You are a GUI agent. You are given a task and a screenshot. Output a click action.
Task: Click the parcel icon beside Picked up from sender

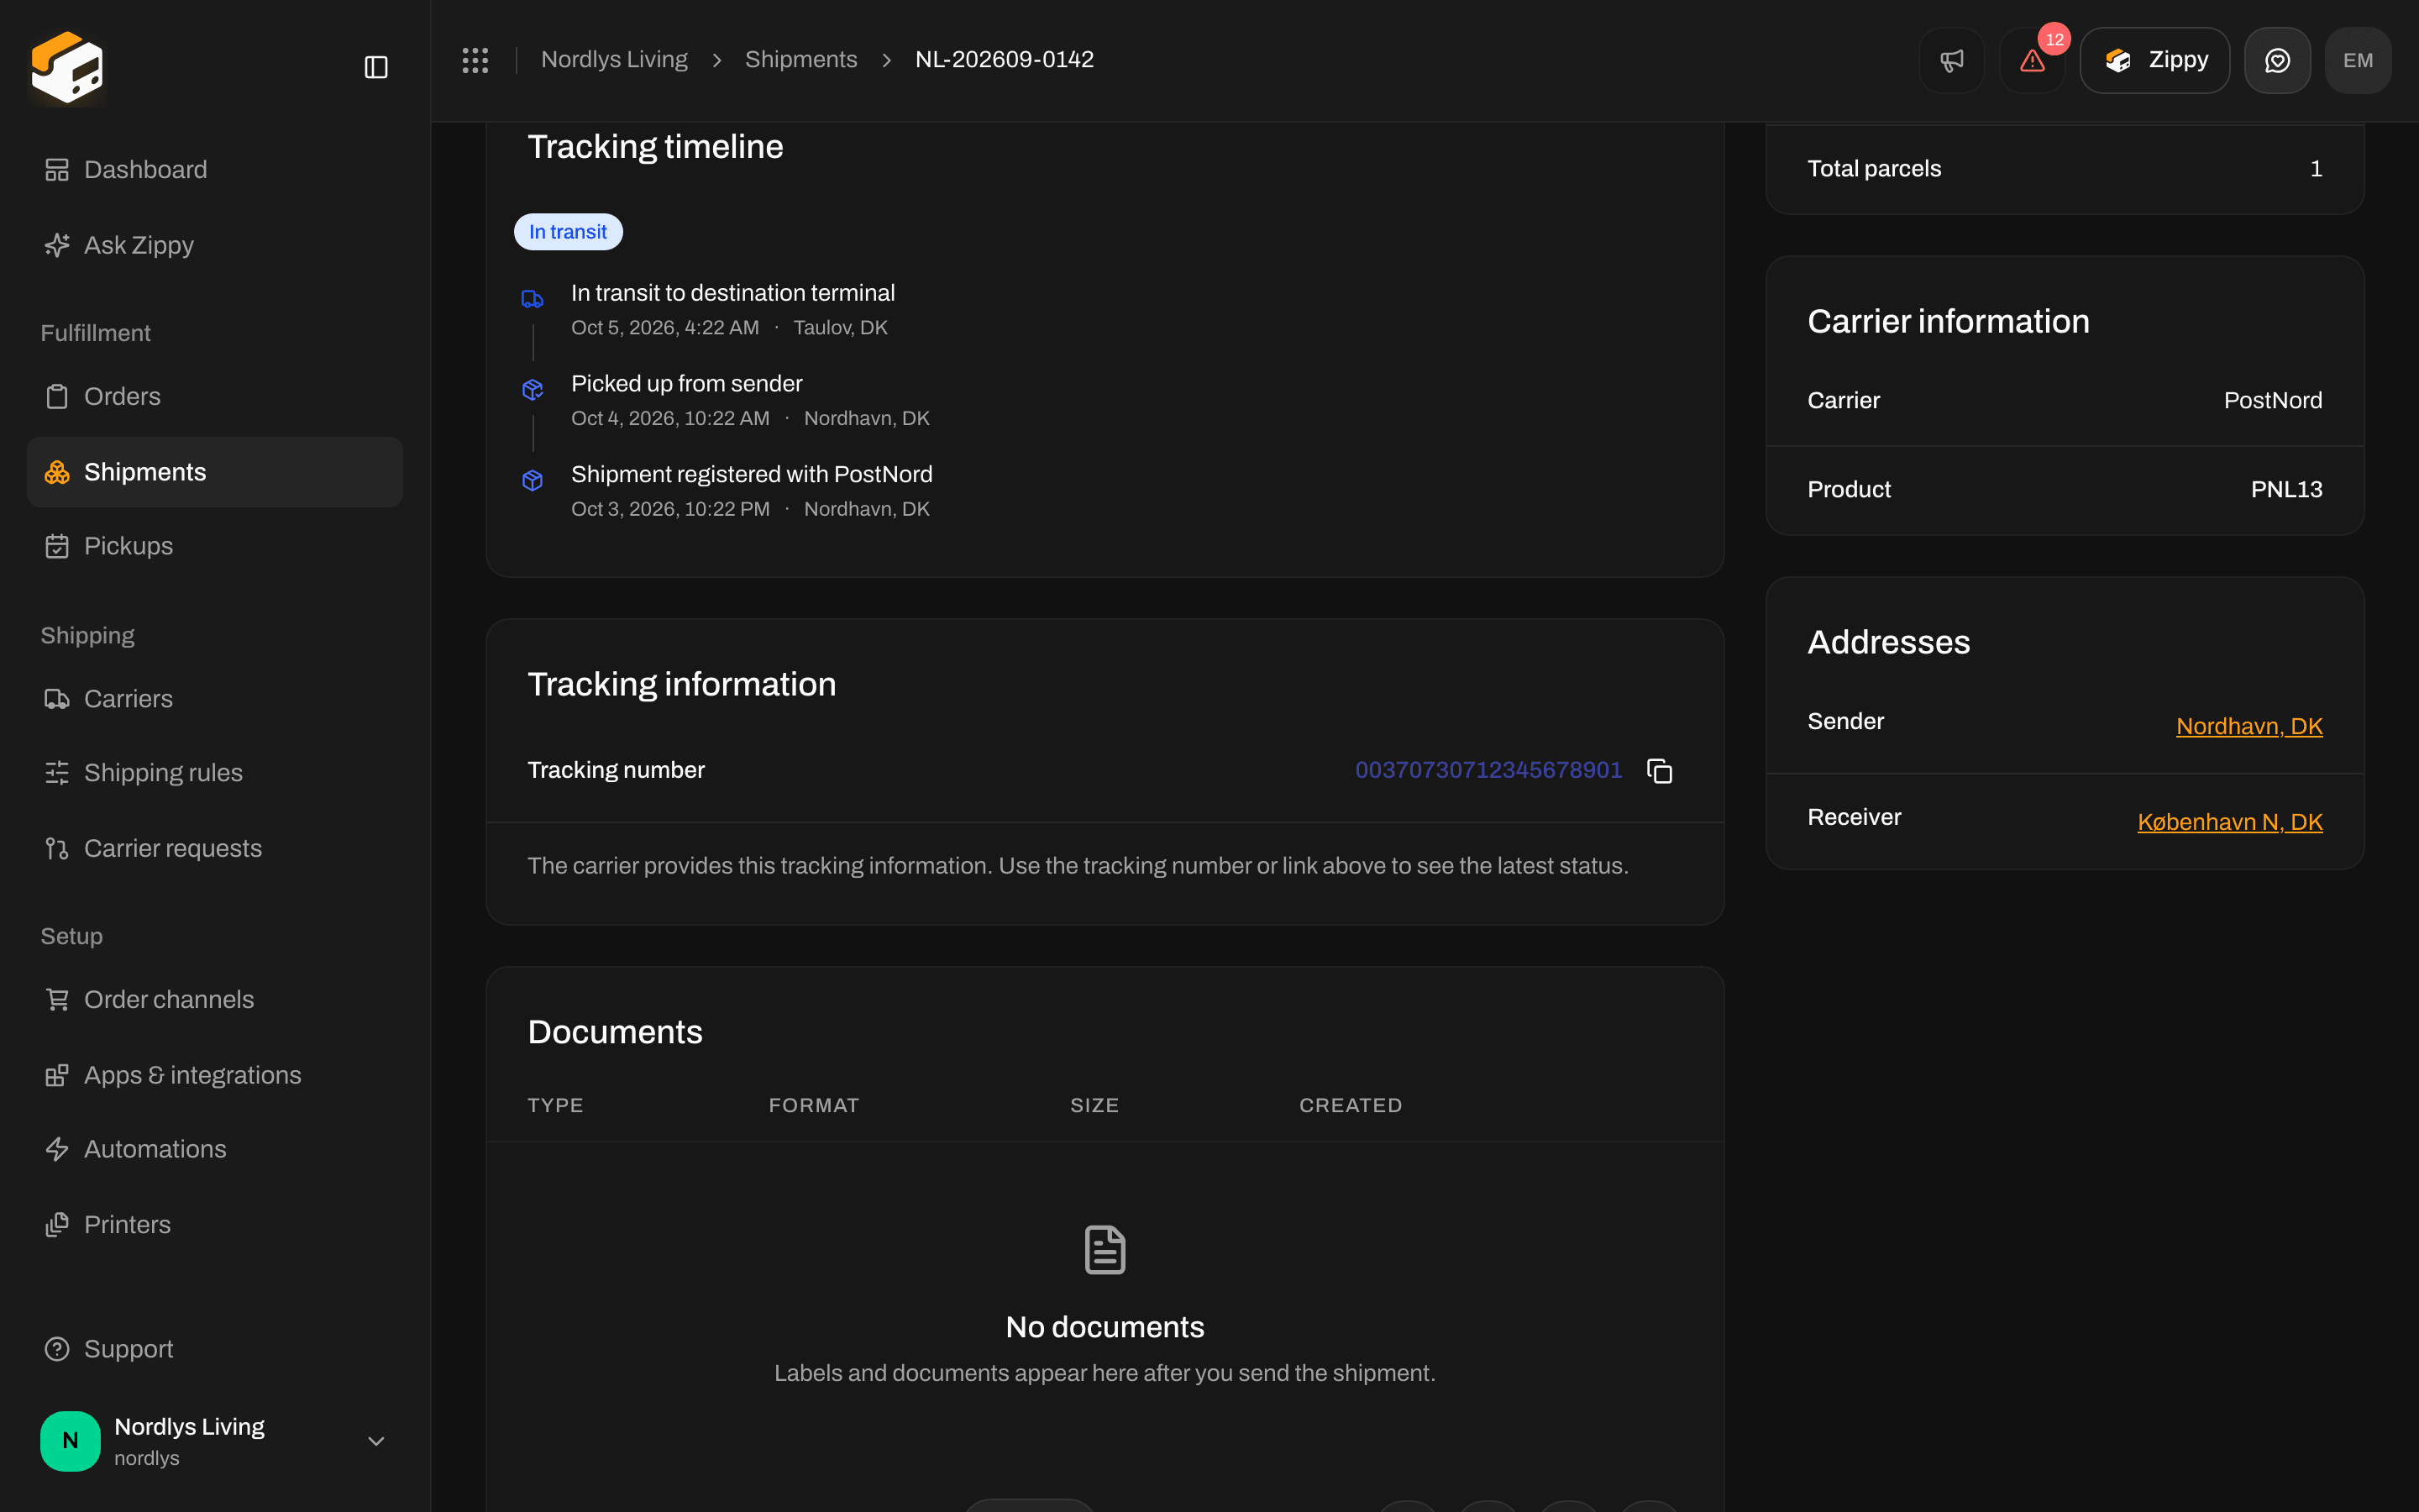pyautogui.click(x=533, y=389)
